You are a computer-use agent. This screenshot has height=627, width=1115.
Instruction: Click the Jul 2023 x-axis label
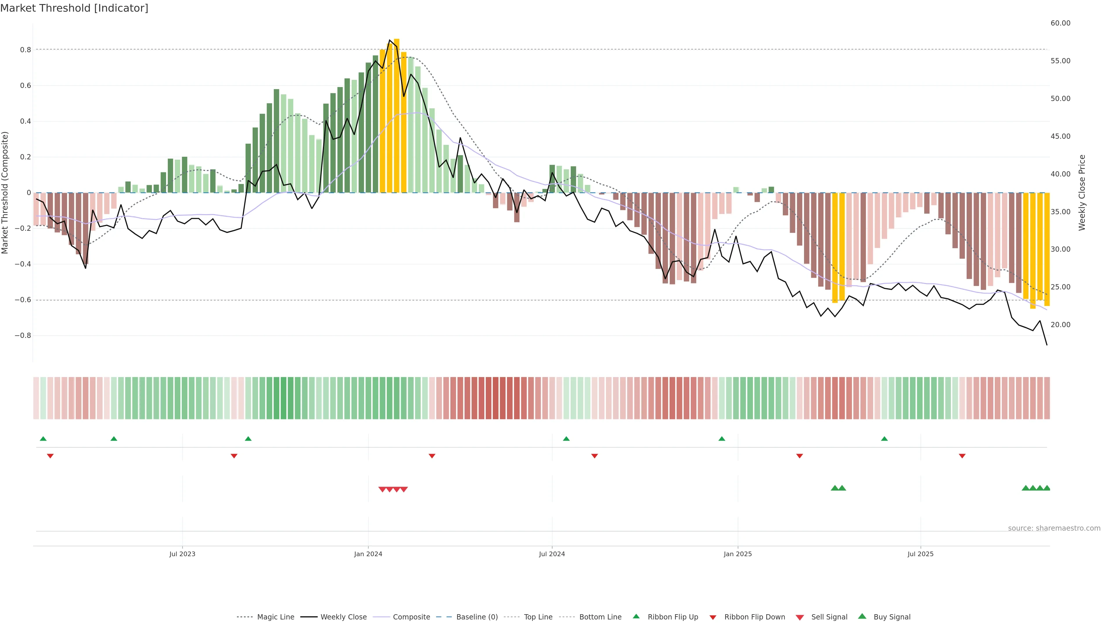click(182, 554)
